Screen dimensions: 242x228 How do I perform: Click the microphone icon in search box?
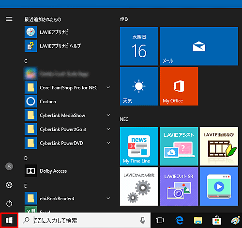[x=143, y=220]
